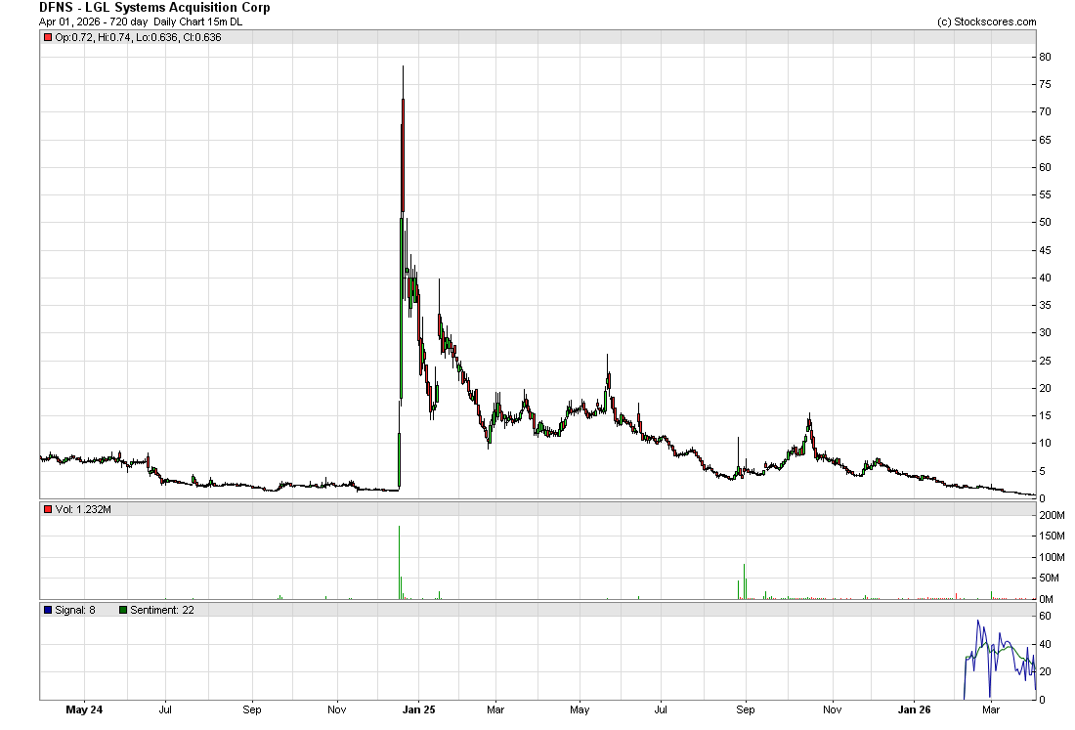
Task: Click the Sentiment: 22 label
Action: (162, 610)
